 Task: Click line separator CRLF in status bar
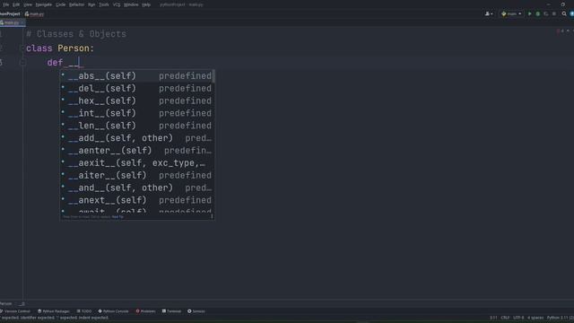[x=505, y=318]
